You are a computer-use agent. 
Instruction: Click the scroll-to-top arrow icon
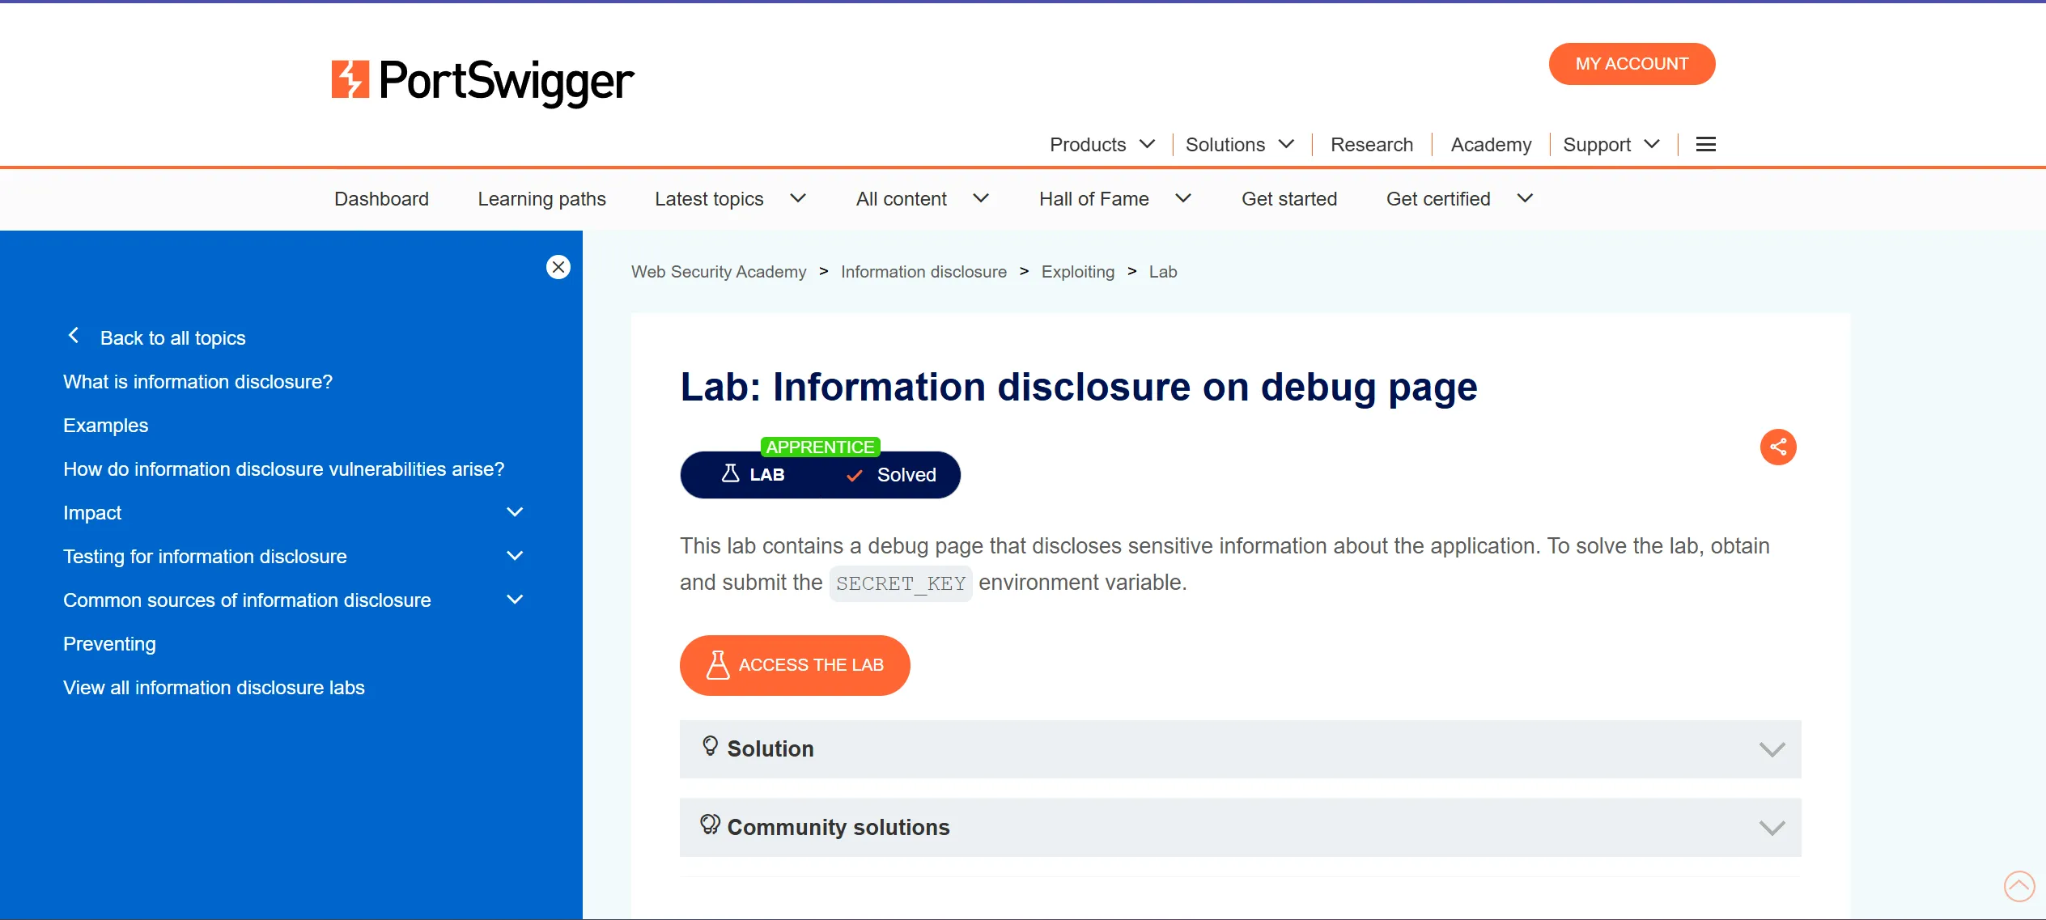click(x=2018, y=885)
